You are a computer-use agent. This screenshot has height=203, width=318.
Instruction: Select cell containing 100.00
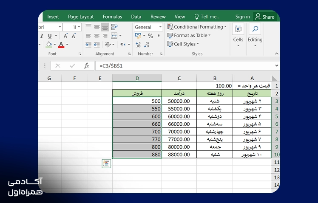(215, 86)
